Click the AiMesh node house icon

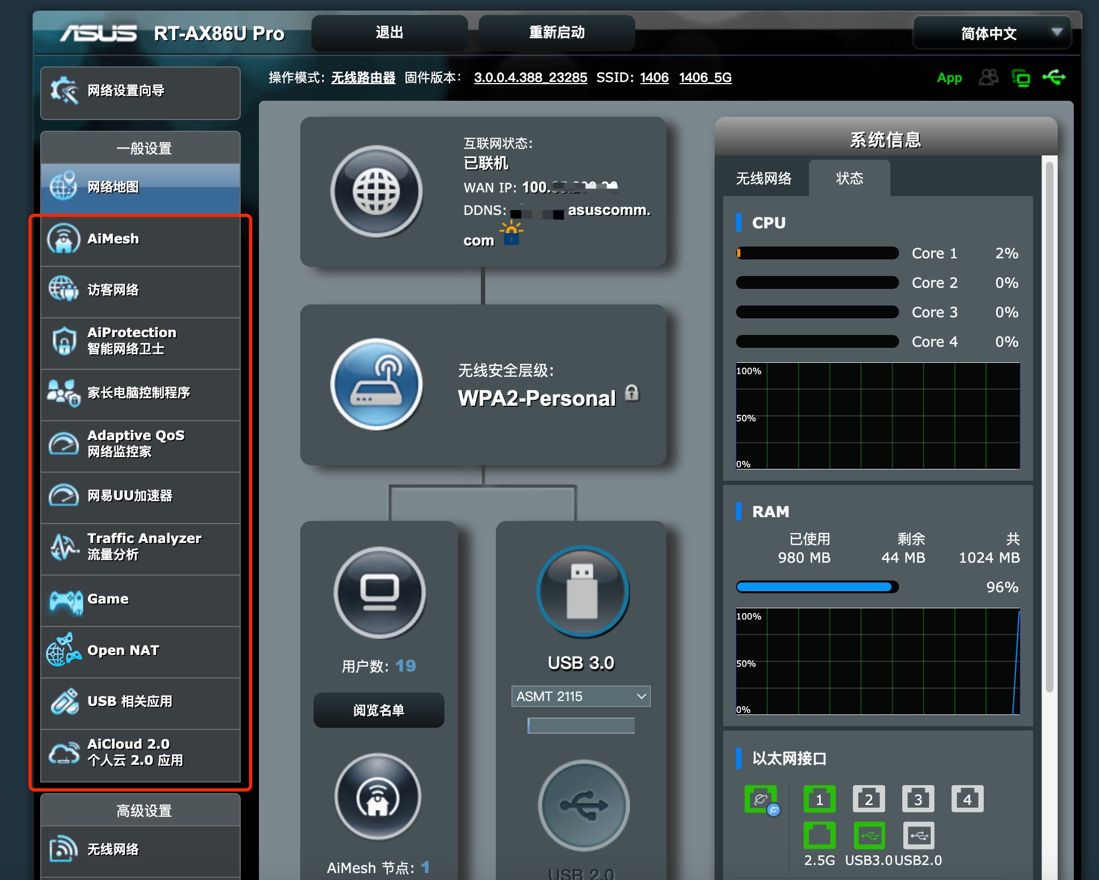pos(378,796)
